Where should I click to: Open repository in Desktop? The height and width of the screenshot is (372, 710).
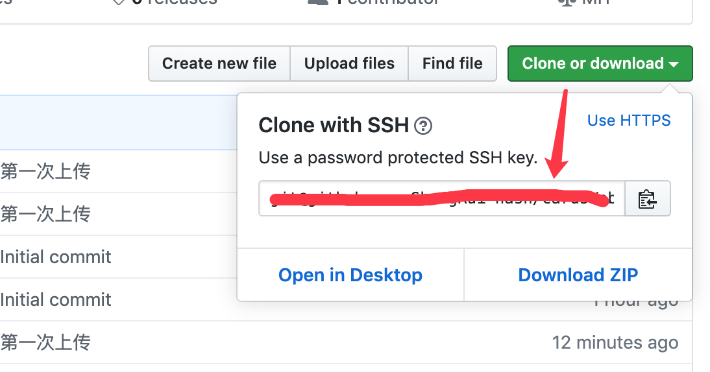(350, 275)
